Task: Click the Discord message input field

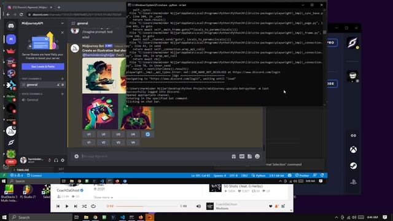Action: (155, 157)
